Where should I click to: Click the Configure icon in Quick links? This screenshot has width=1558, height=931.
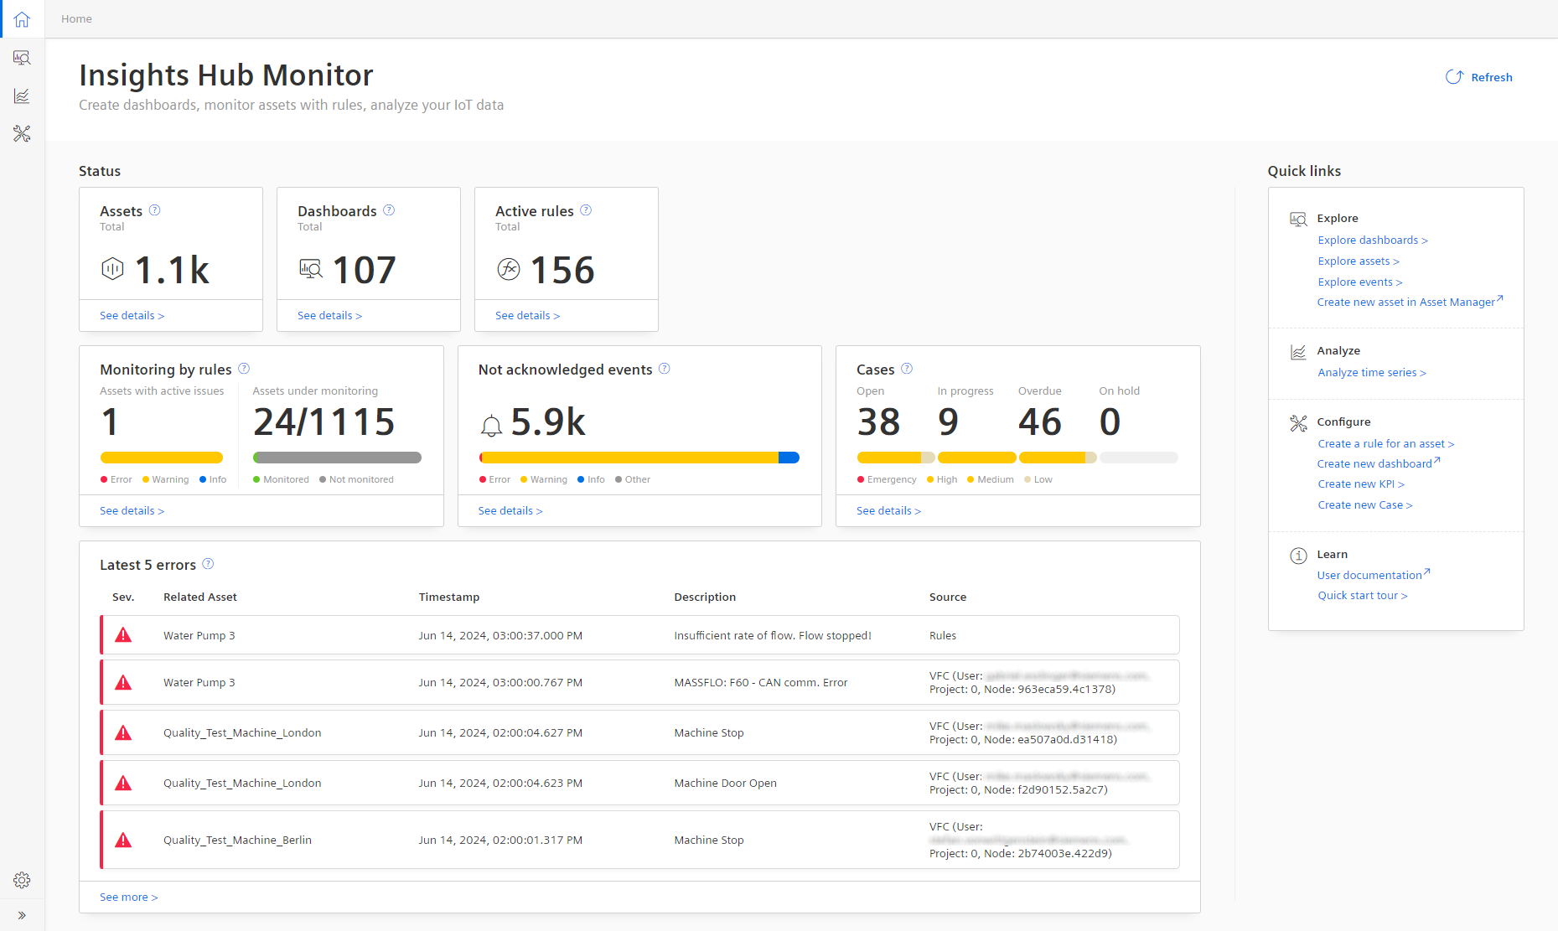pyautogui.click(x=1298, y=423)
